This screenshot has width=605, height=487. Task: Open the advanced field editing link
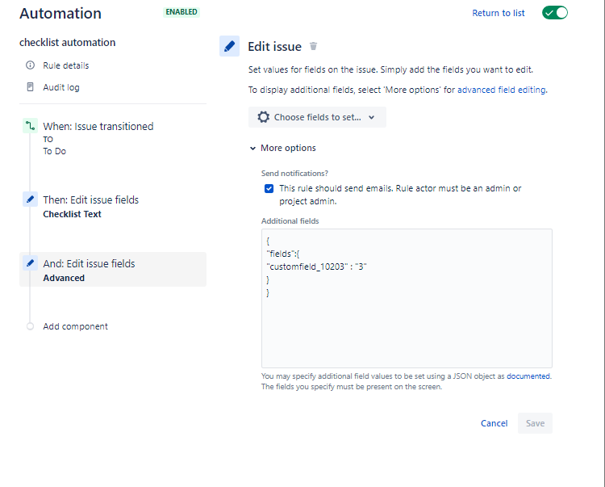click(x=501, y=90)
